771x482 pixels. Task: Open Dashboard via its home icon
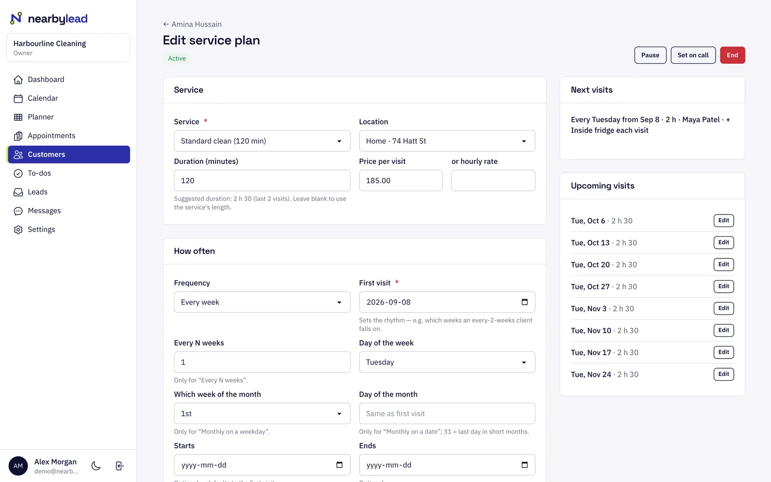[x=18, y=80]
